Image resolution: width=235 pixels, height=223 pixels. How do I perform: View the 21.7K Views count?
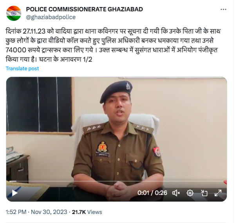[87, 212]
